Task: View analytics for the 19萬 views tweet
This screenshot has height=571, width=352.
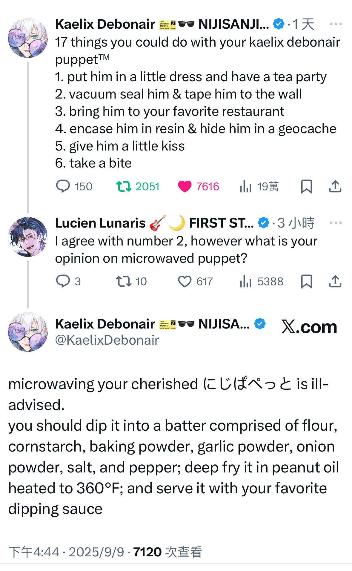Action: 246,186
